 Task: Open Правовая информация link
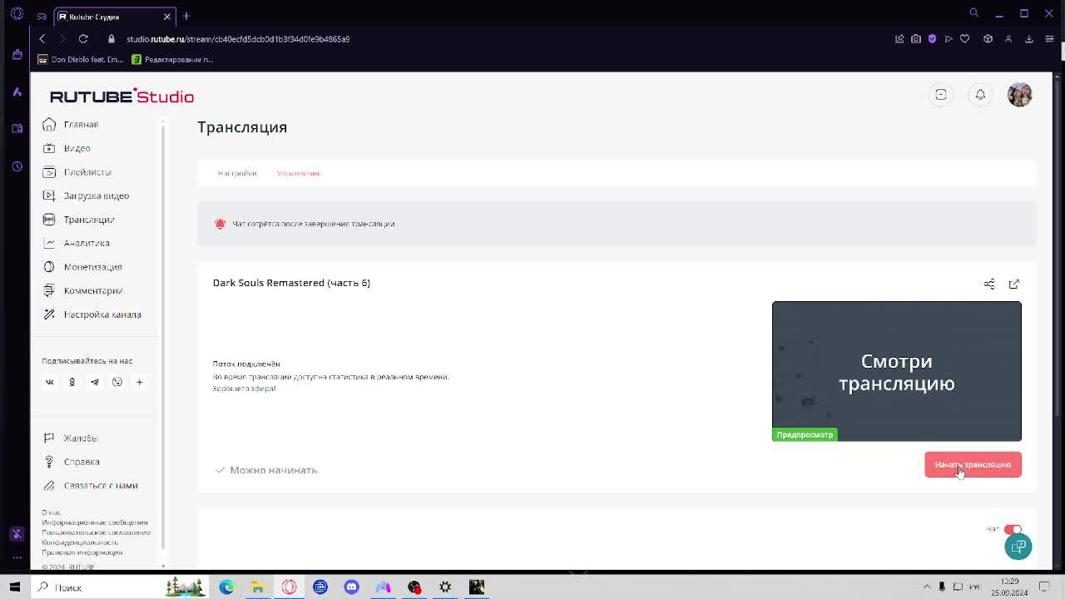coord(82,552)
